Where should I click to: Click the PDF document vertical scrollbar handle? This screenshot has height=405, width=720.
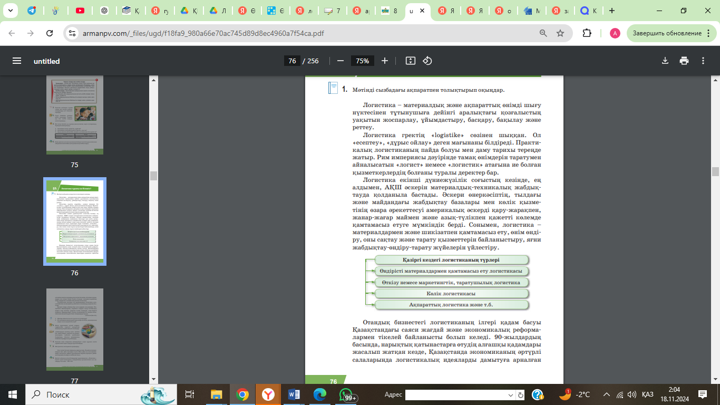click(715, 171)
